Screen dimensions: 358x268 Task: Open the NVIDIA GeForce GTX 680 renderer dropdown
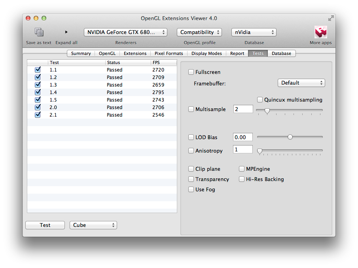pyautogui.click(x=125, y=32)
